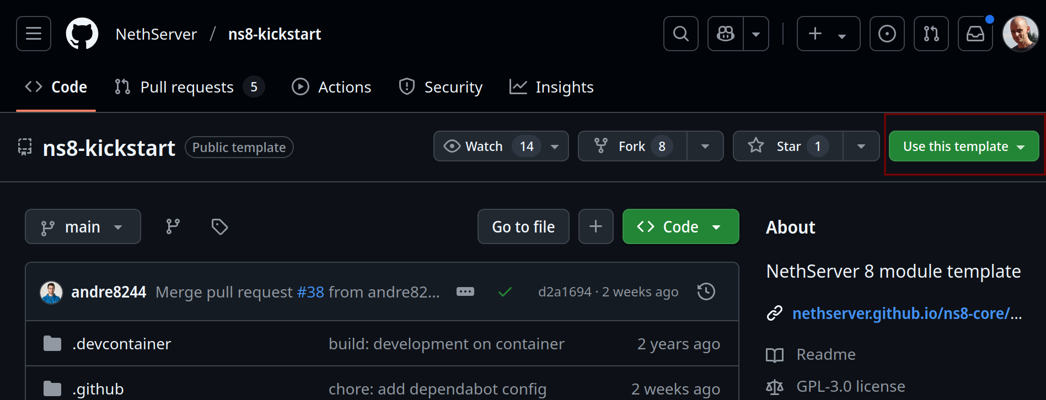Open the Actions tab
This screenshot has height=400, width=1046.
331,87
